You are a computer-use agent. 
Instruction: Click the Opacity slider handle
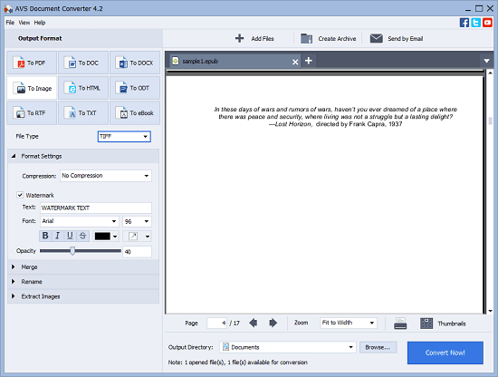pyautogui.click(x=72, y=251)
